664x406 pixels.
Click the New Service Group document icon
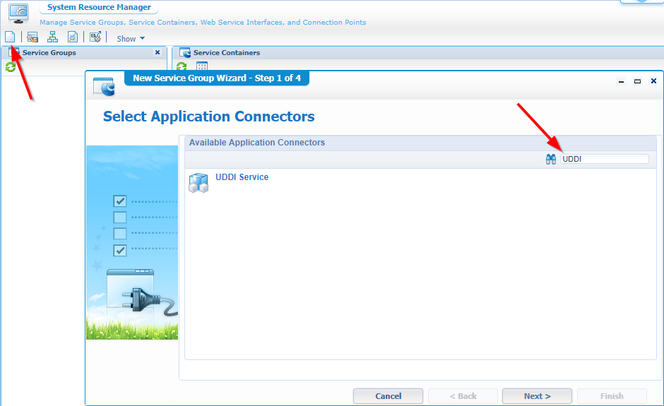tap(10, 37)
